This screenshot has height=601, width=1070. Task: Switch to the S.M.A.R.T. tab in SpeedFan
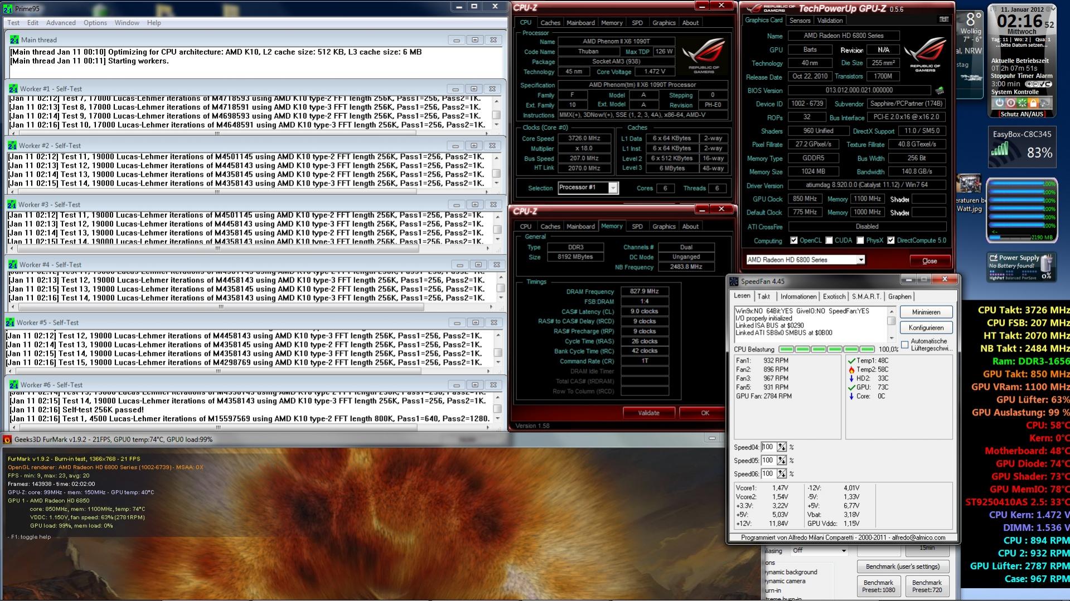pyautogui.click(x=866, y=297)
